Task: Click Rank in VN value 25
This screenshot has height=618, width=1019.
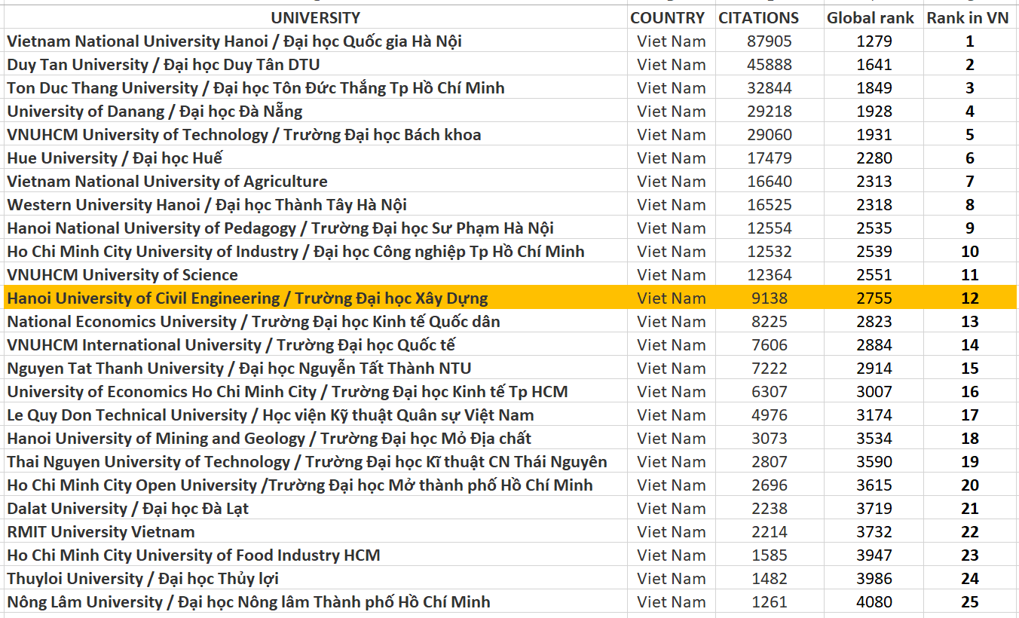Action: tap(970, 601)
